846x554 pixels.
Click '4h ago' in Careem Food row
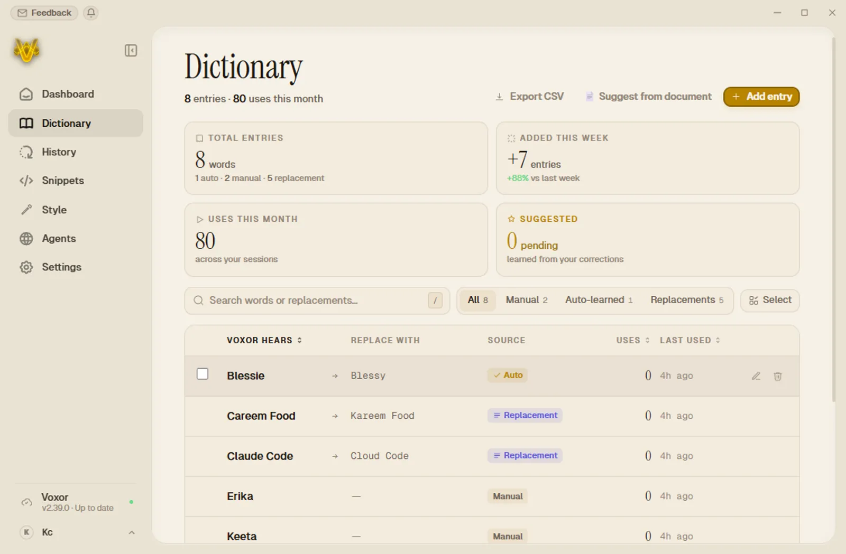(x=676, y=416)
